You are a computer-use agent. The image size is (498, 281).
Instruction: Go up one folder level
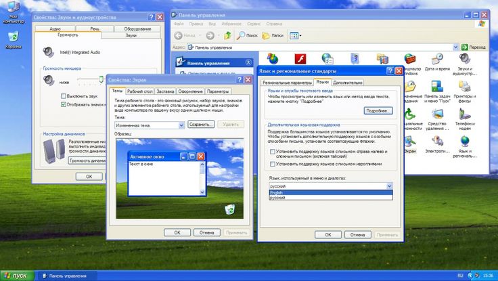[x=227, y=36]
